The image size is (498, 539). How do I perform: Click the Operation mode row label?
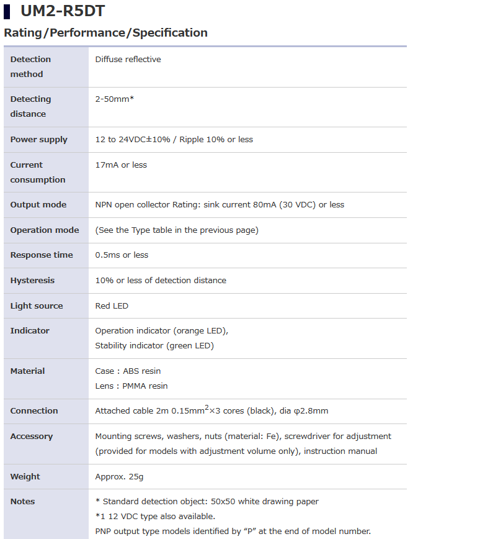45,230
